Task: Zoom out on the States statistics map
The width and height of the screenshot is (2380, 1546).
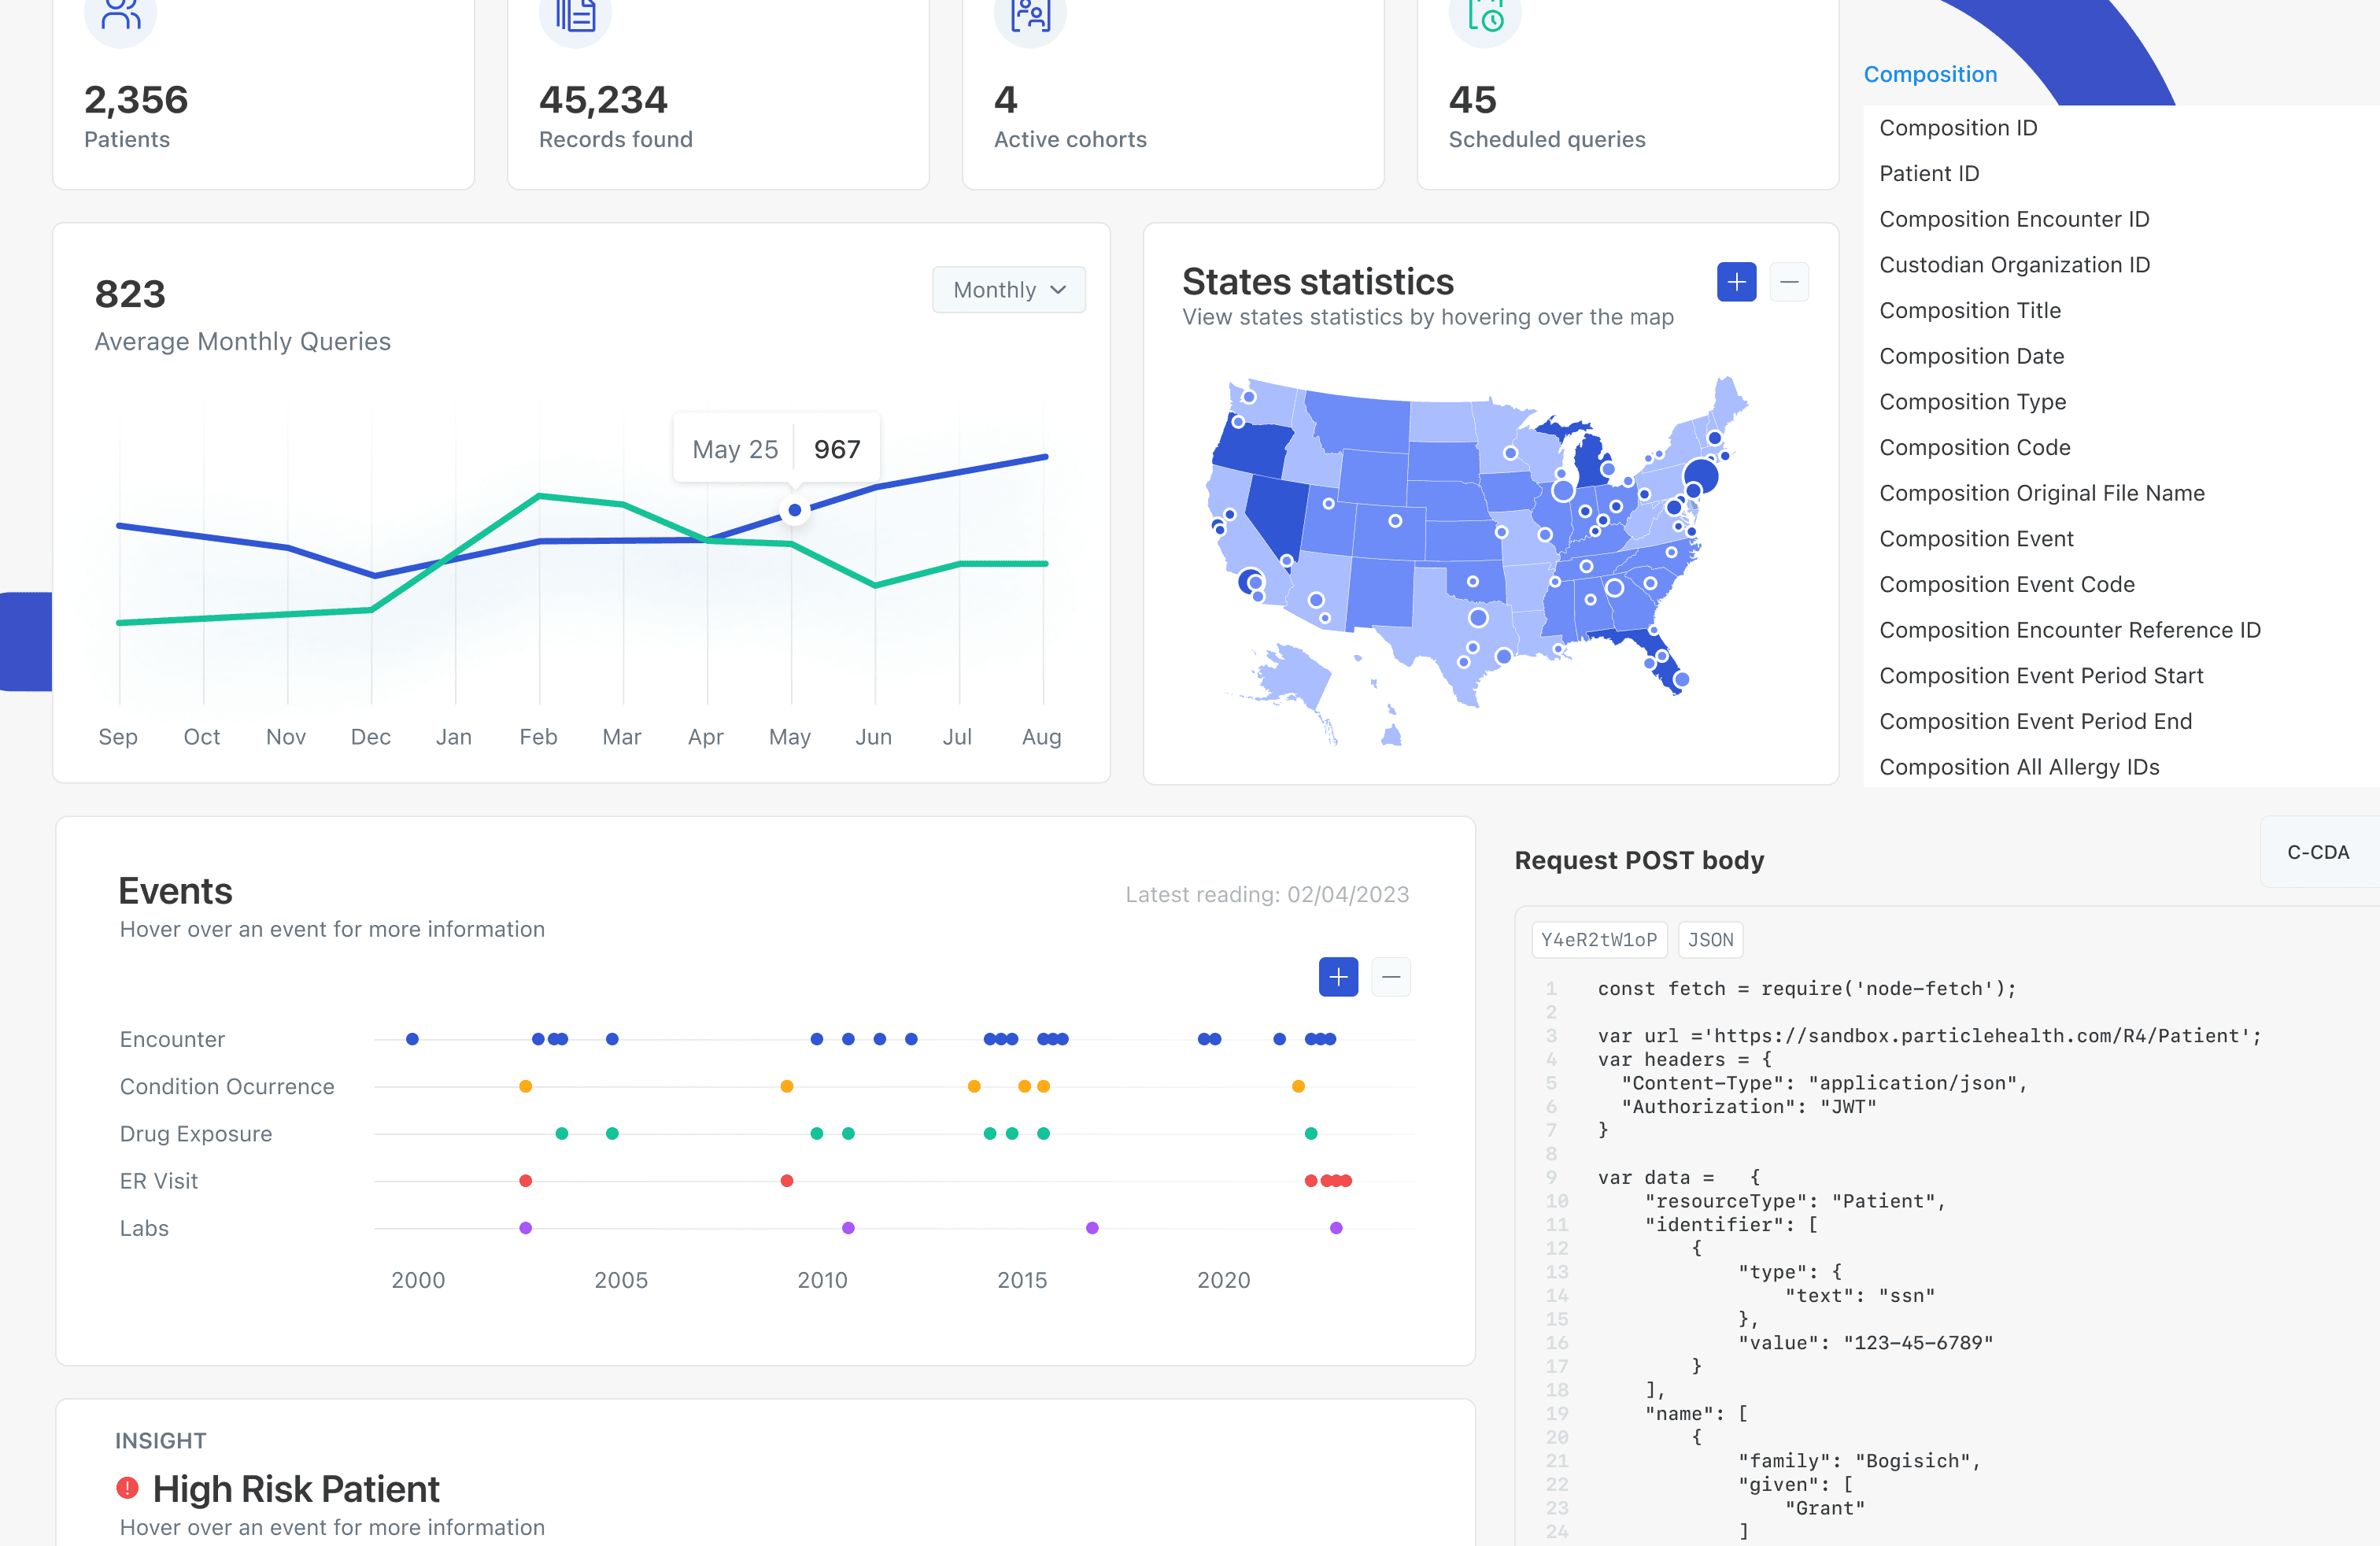Action: click(1789, 283)
